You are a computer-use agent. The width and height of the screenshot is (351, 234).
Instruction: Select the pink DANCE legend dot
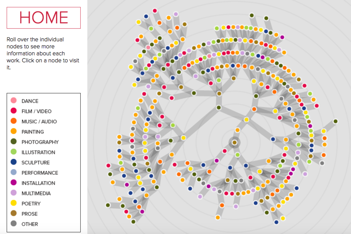(x=14, y=100)
